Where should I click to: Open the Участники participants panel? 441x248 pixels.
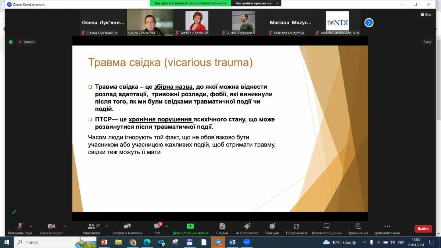pyautogui.click(x=92, y=229)
